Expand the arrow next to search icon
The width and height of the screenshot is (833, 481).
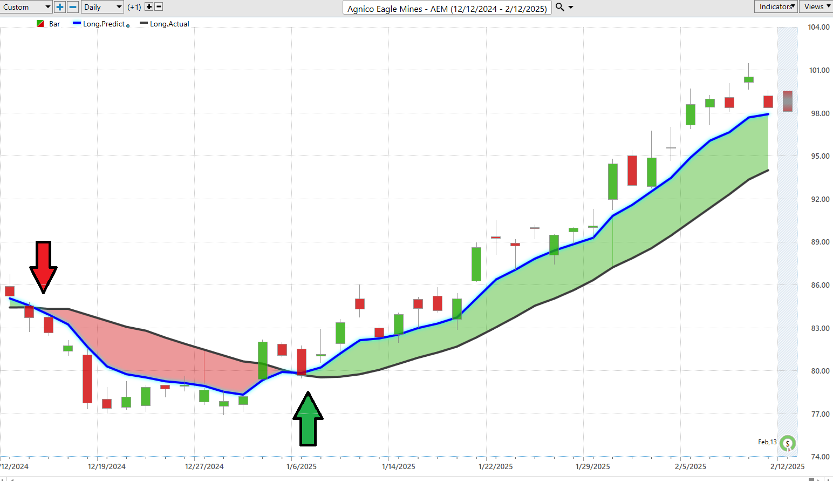click(x=571, y=7)
